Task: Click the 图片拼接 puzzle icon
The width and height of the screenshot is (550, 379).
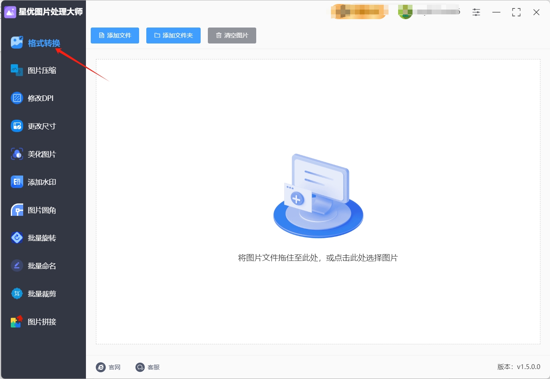Action: [17, 322]
